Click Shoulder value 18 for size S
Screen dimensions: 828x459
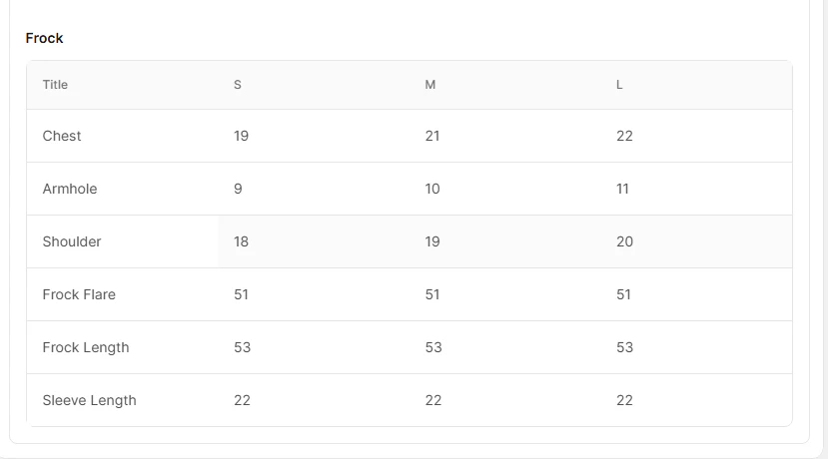pyautogui.click(x=242, y=241)
